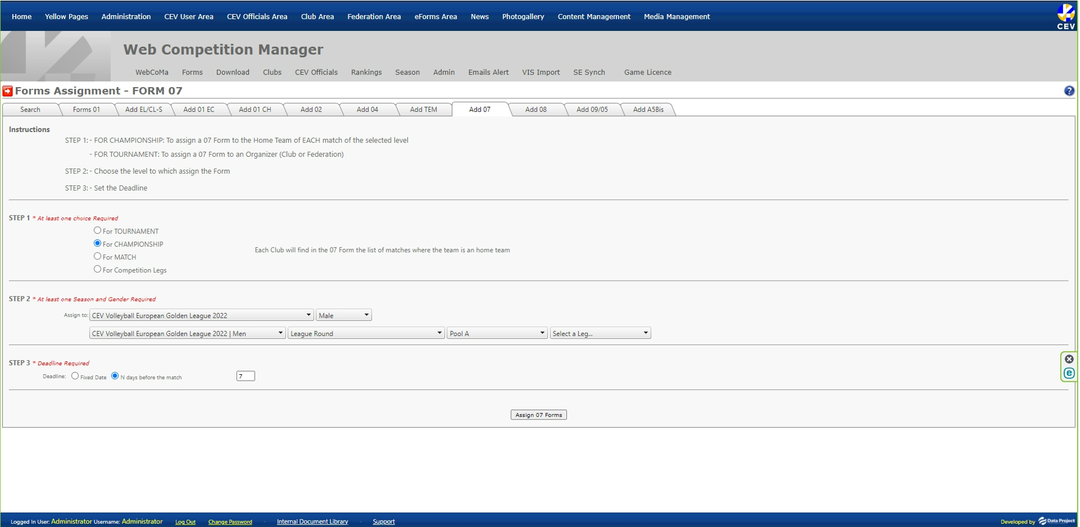1080x527 pixels.
Task: Open the help question mark icon
Action: [1068, 91]
